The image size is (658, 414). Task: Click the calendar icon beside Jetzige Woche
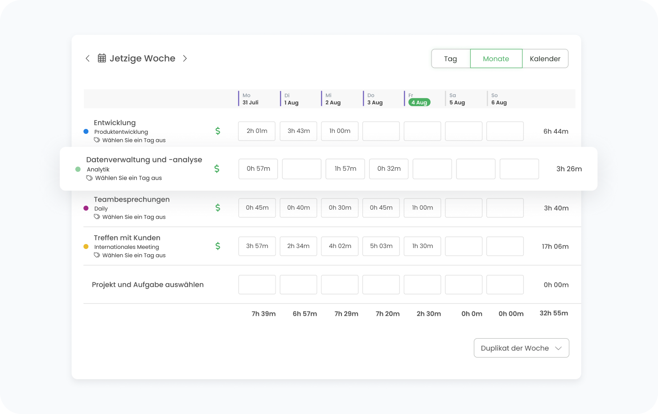102,58
